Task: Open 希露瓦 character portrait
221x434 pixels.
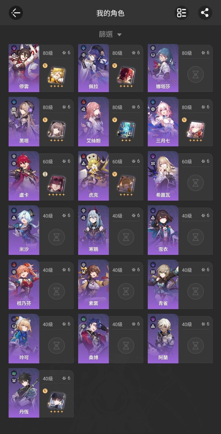Action: pyautogui.click(x=163, y=176)
